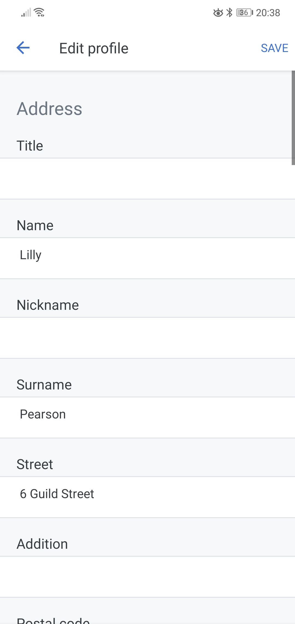Tap the cellular signal bars icon
Image resolution: width=295 pixels, height=624 pixels.
tap(26, 13)
